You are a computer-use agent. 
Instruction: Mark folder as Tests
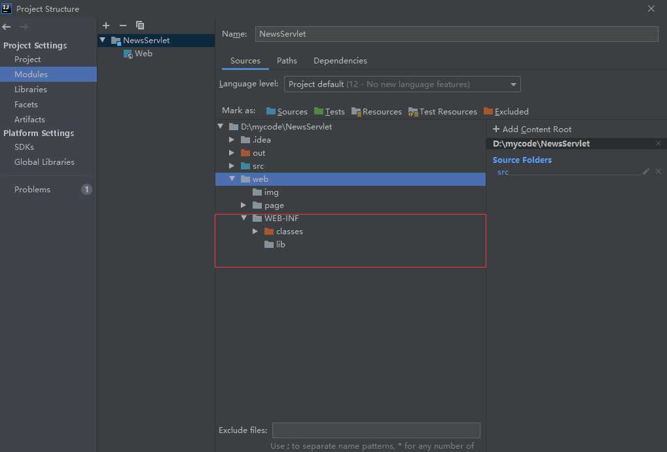[329, 111]
